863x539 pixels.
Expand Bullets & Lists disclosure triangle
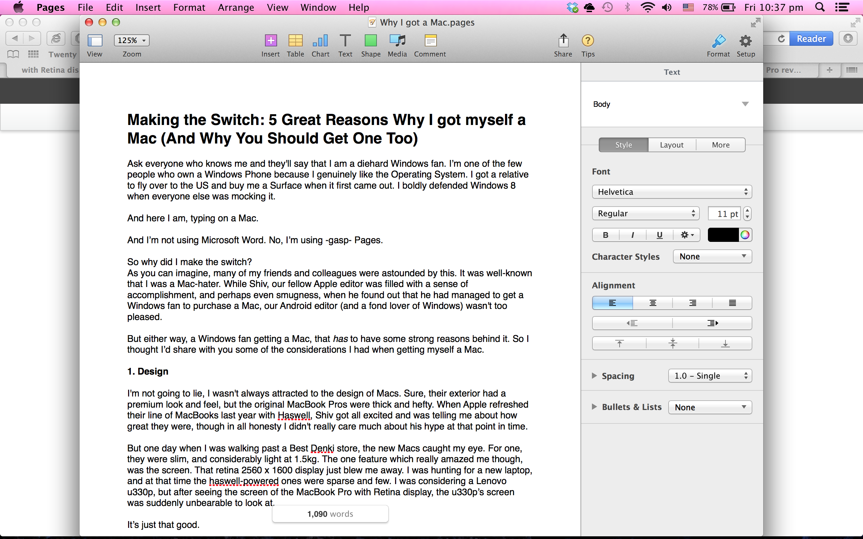[x=594, y=407]
